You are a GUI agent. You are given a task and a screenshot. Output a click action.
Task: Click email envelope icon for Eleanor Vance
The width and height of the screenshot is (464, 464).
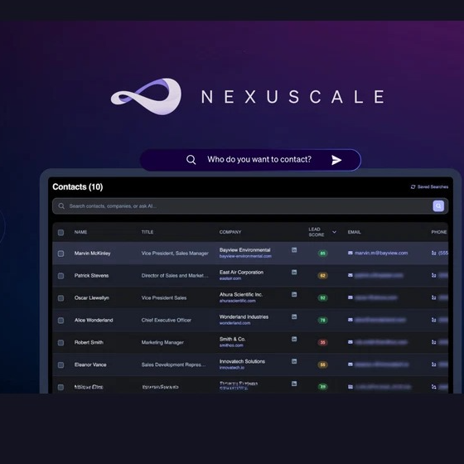point(350,365)
